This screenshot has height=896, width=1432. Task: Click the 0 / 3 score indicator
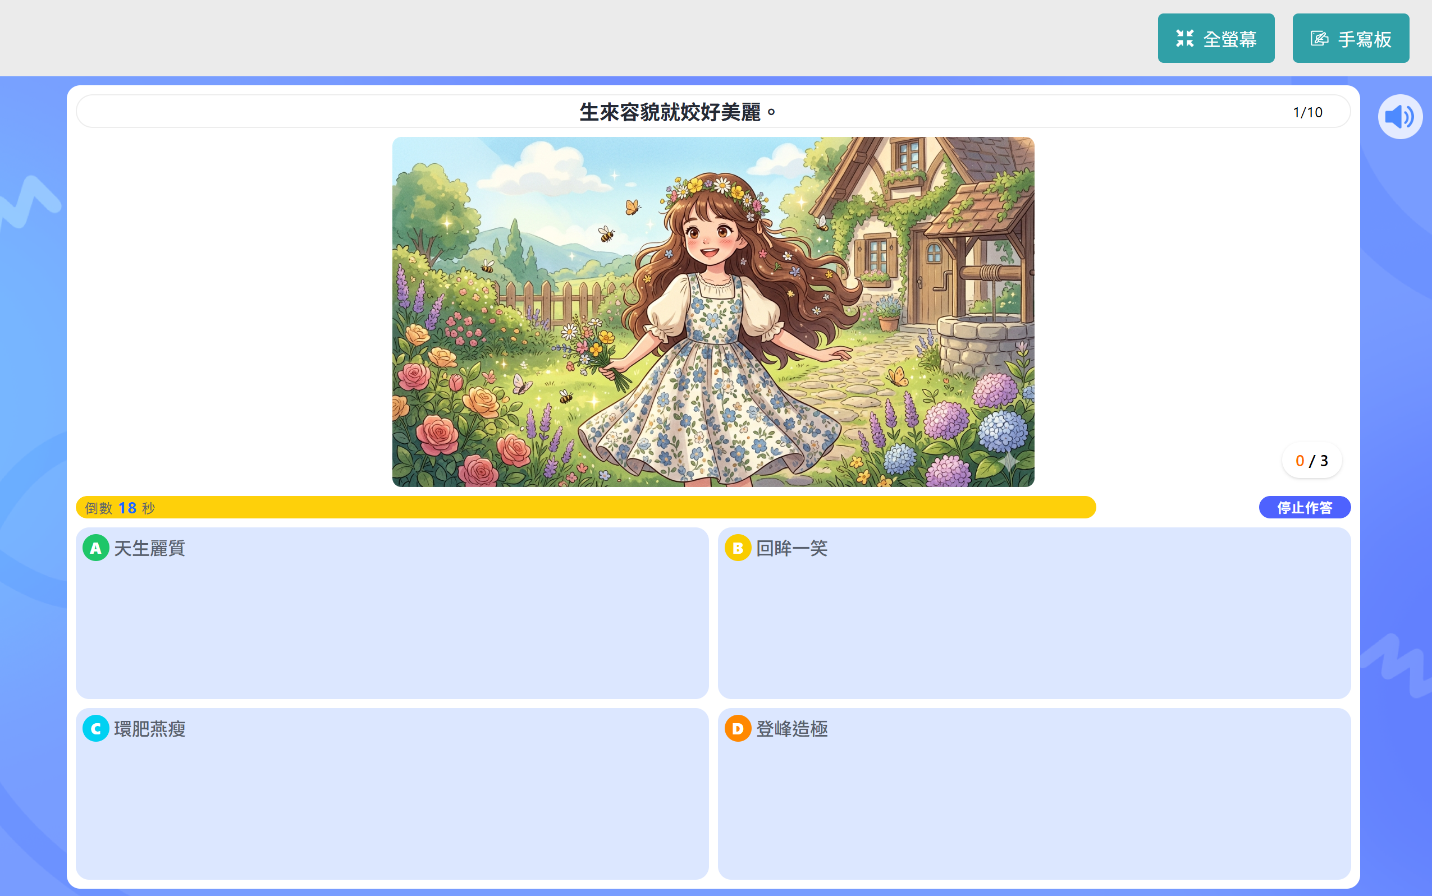[x=1312, y=461]
